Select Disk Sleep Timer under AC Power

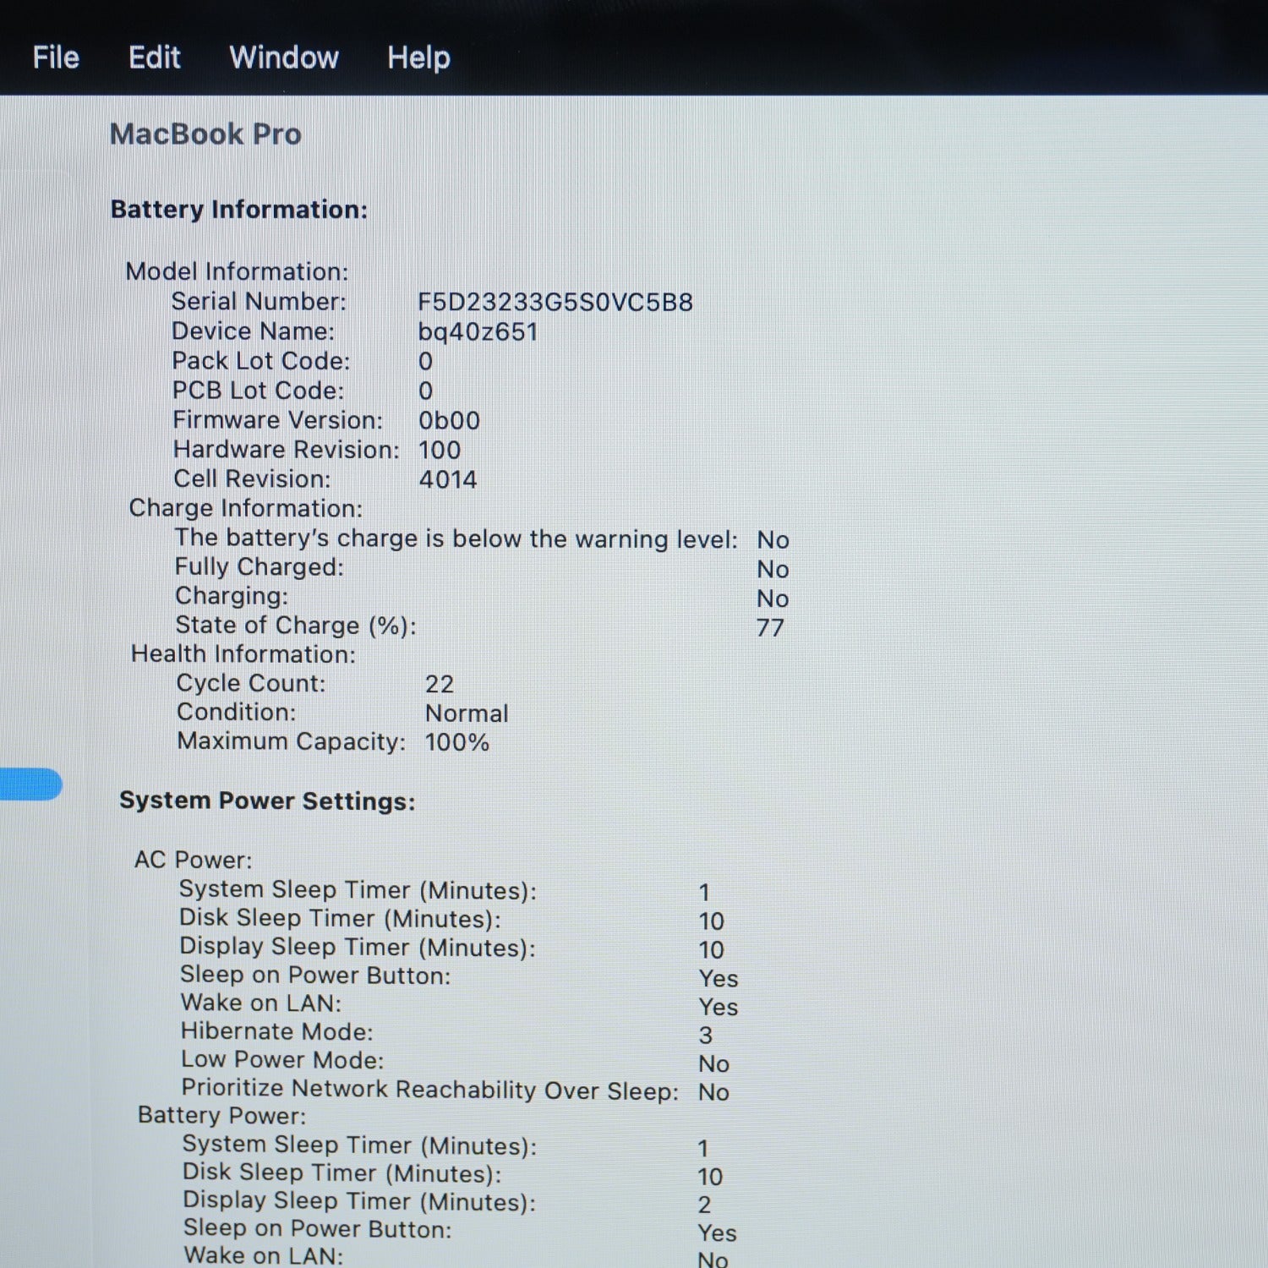point(340,918)
